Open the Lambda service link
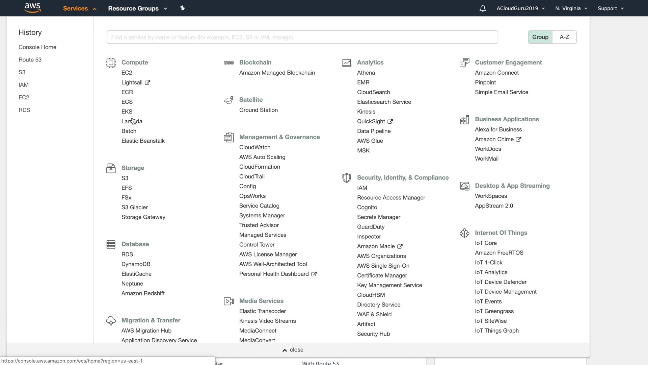 coord(132,121)
